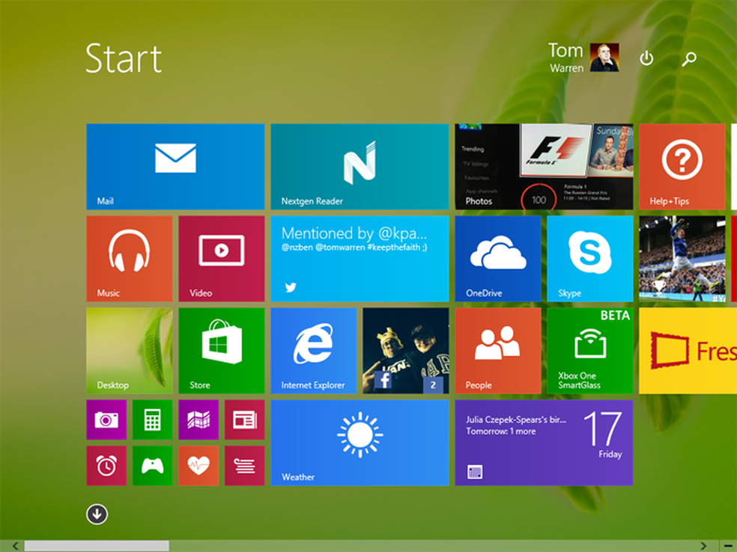737x552 pixels.
Task: Click the horizontal scrollbar left arrow
Action: [15, 546]
